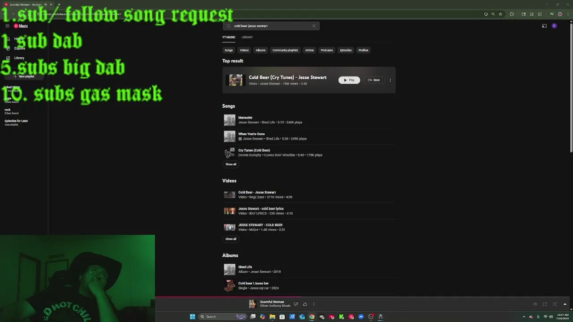This screenshot has height=322, width=573.
Task: Open the thumbnail for When You're Gone
Action: coord(229,136)
